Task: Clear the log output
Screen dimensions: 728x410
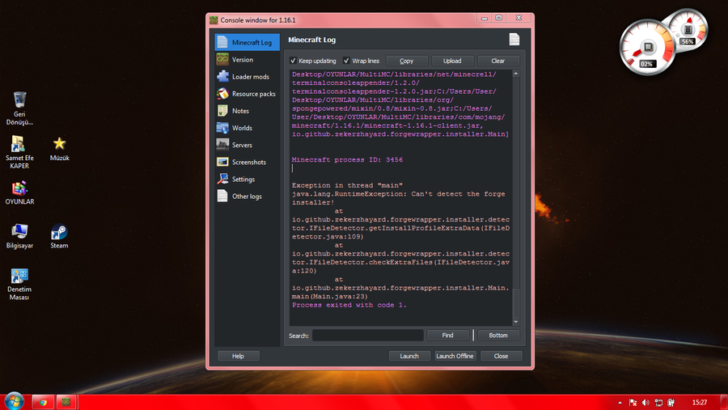Action: (498, 61)
